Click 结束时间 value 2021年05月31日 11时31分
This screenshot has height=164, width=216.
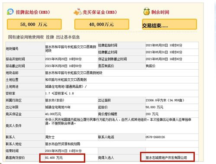point(63,151)
